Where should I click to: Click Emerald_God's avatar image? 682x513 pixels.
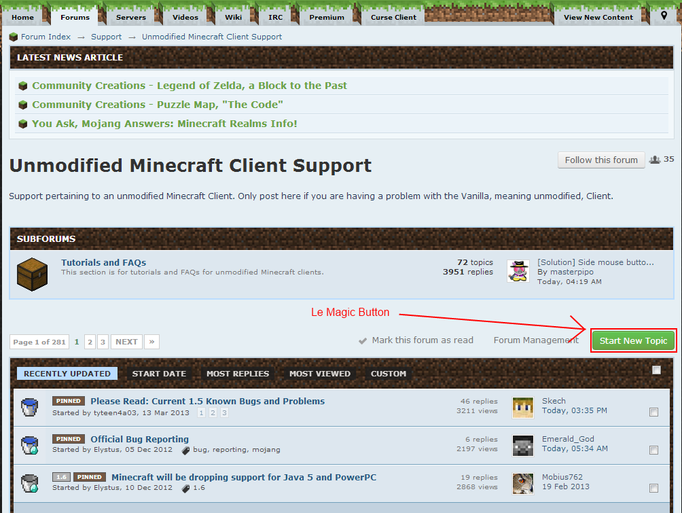point(523,446)
